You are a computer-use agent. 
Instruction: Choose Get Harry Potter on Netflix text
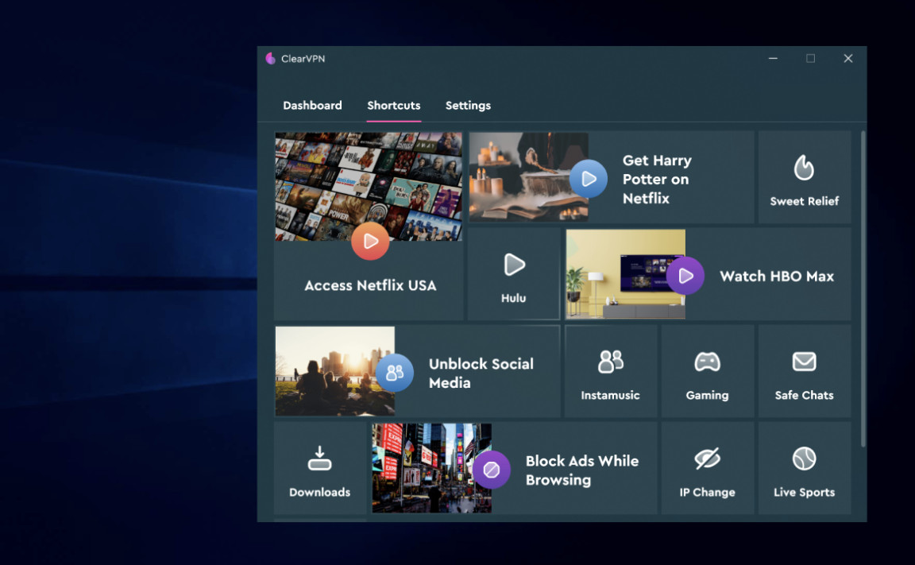coord(657,179)
